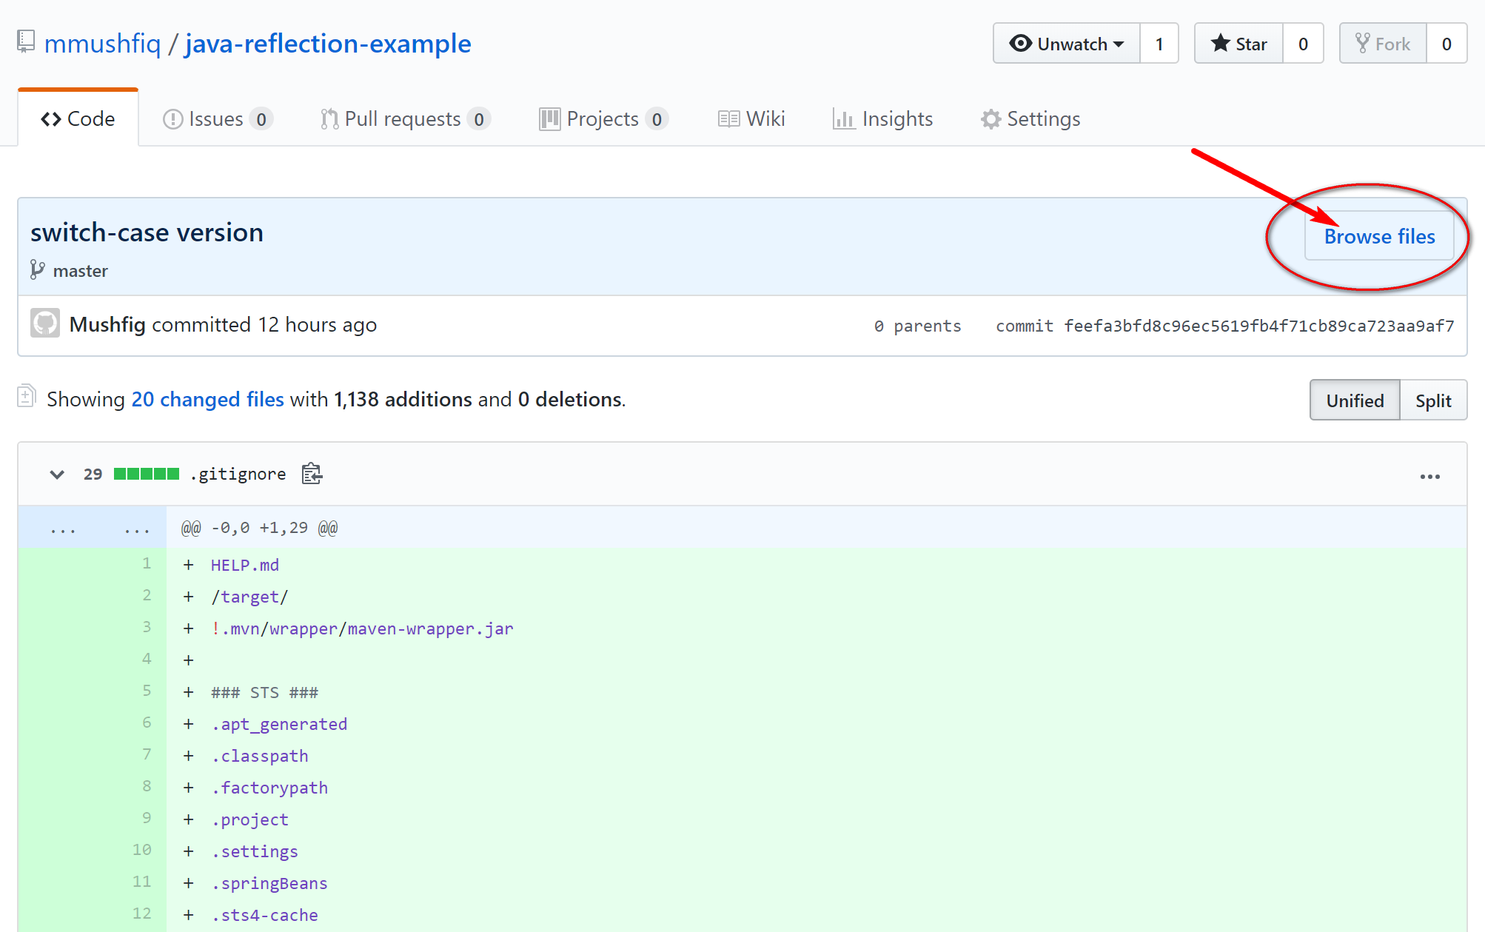Click the Fork button
1485x932 pixels.
pos(1383,44)
